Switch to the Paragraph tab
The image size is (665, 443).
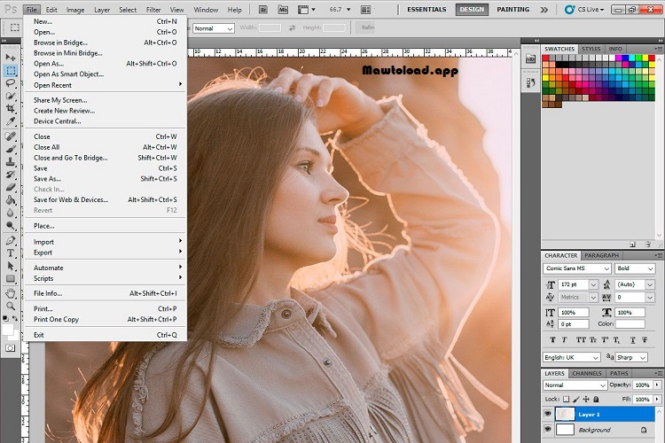click(x=601, y=255)
